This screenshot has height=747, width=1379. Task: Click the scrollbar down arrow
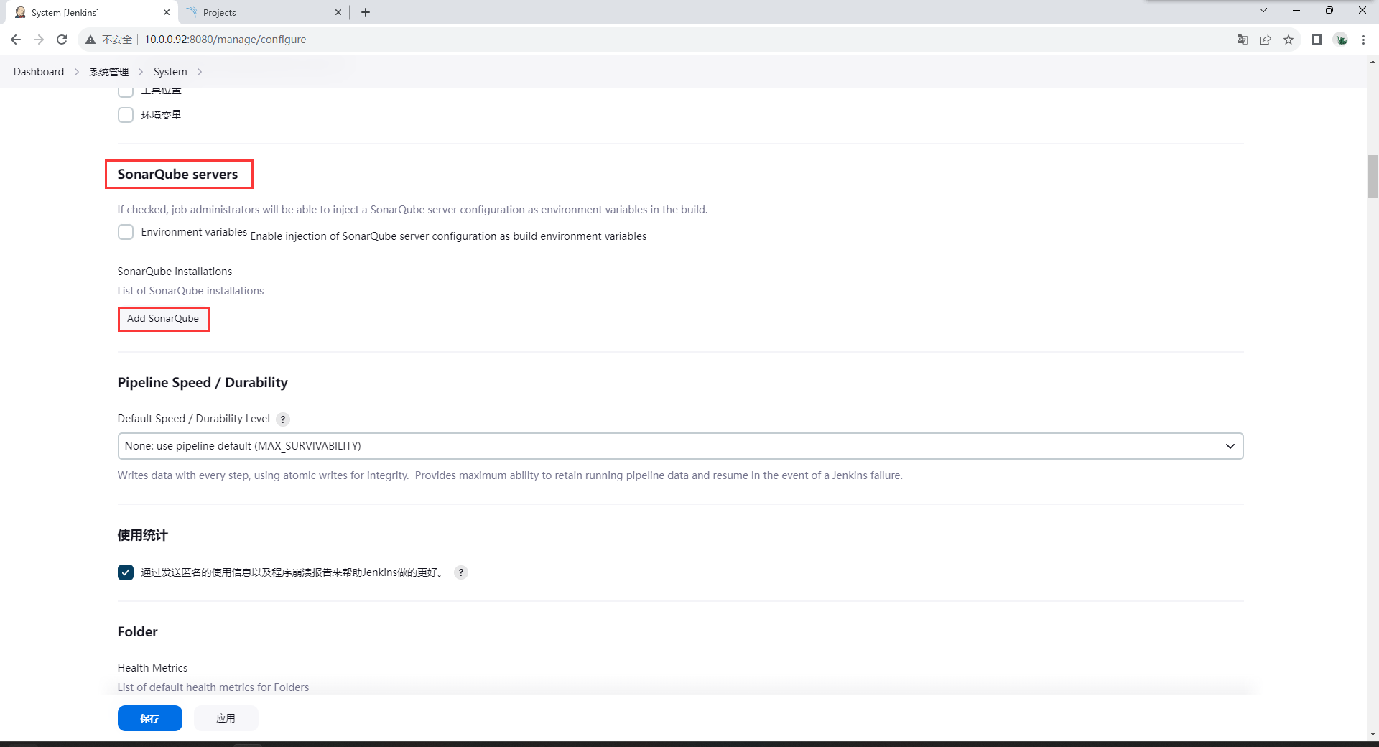(x=1373, y=734)
